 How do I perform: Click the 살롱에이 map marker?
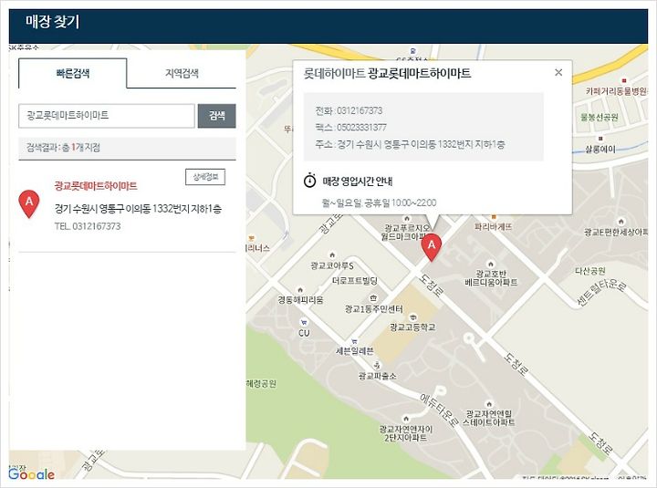[x=600, y=139]
